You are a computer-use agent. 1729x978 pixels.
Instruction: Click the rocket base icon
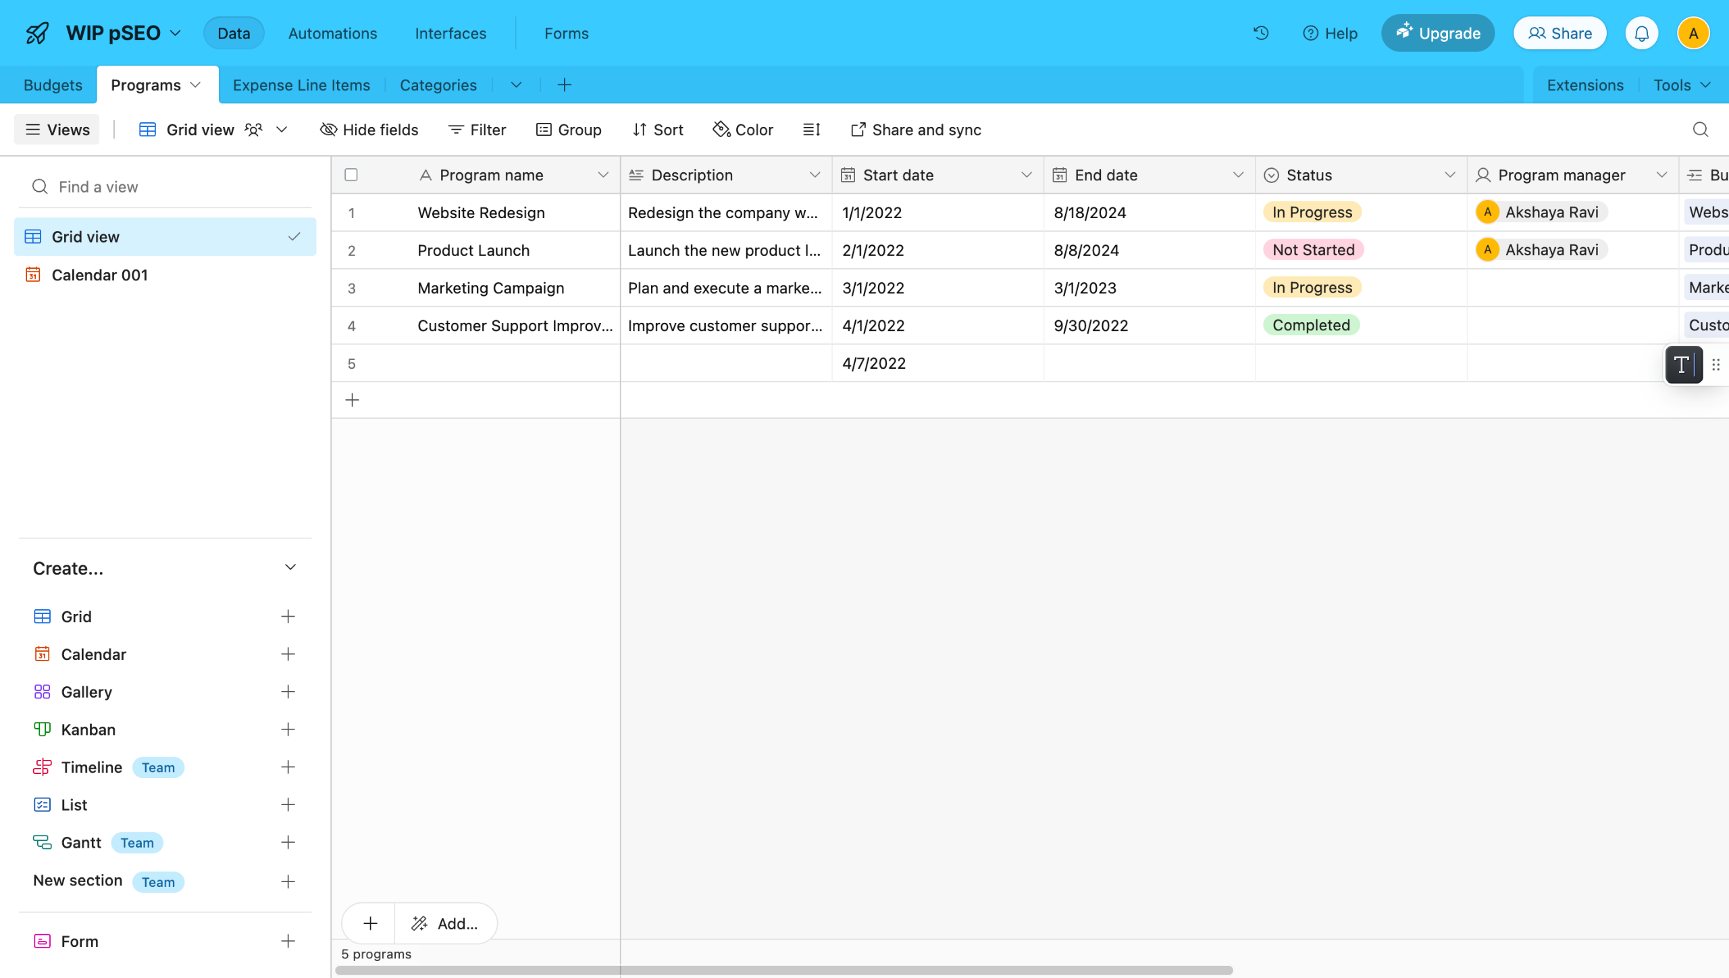click(37, 33)
